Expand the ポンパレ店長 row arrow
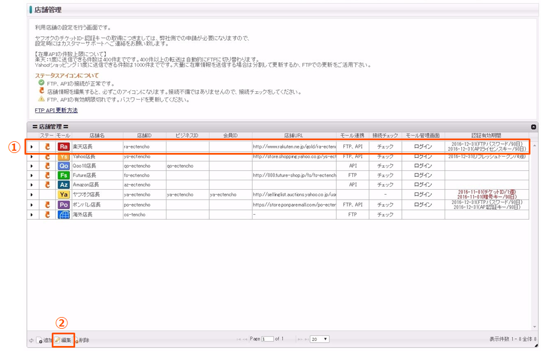Viewport: 541px width, 351px height. [x=31, y=205]
